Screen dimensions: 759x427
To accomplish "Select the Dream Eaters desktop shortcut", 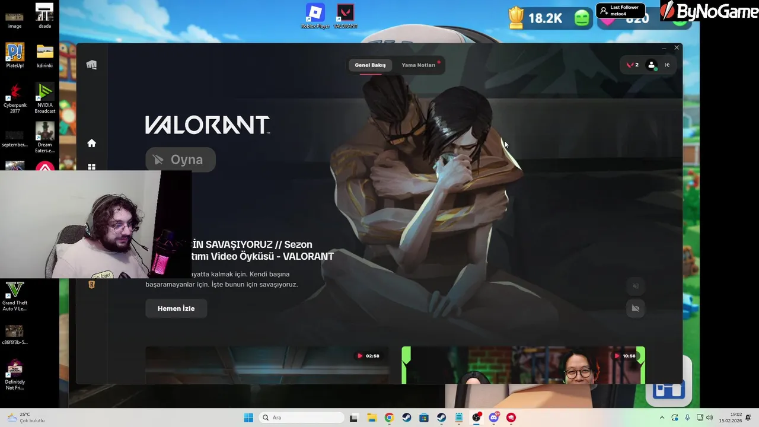I will pos(45,138).
